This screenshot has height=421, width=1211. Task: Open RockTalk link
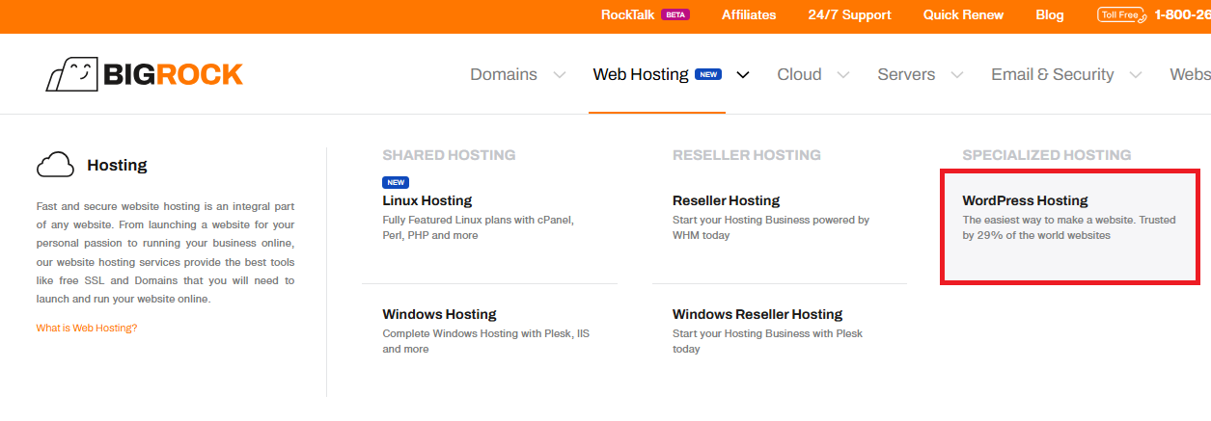[x=628, y=14]
